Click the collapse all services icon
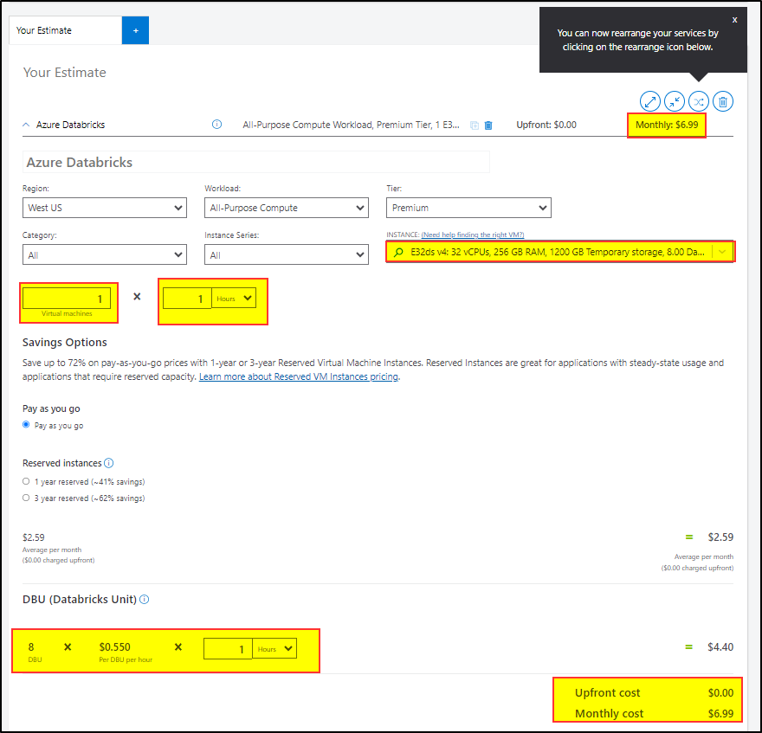 coord(674,101)
